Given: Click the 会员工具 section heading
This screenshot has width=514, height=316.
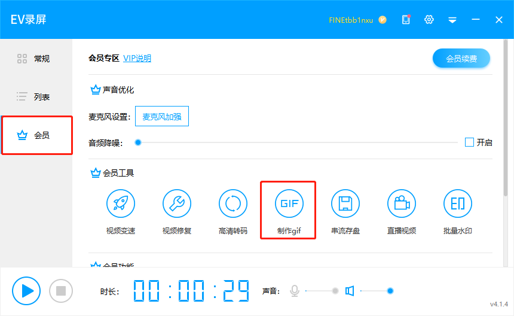Looking at the screenshot, I should (x=118, y=173).
